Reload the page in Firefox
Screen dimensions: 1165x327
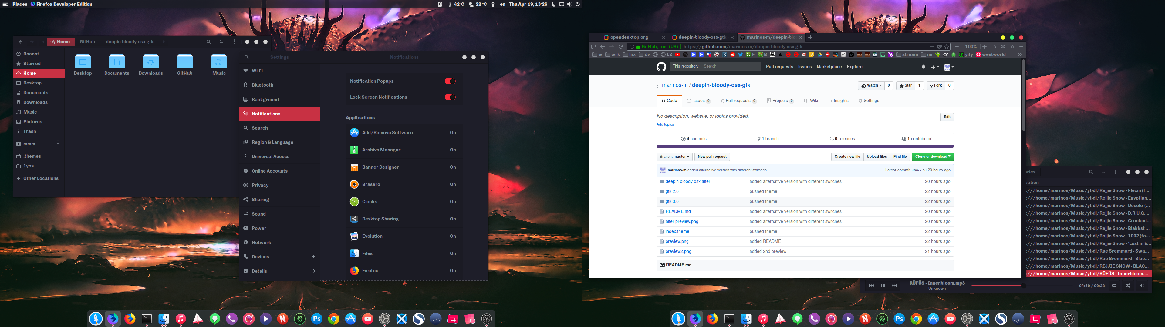[621, 47]
